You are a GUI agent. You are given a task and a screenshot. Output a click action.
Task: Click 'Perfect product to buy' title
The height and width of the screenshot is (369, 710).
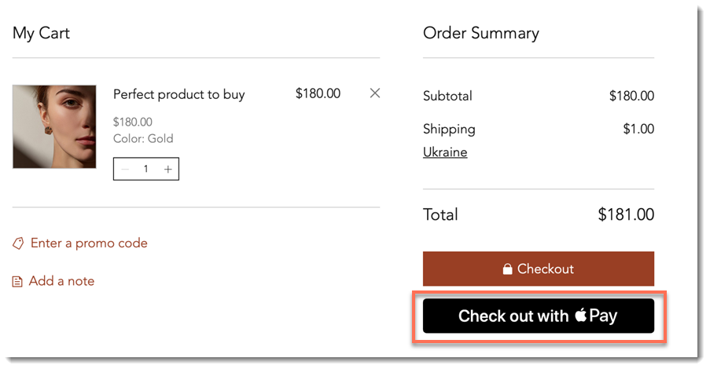point(178,94)
